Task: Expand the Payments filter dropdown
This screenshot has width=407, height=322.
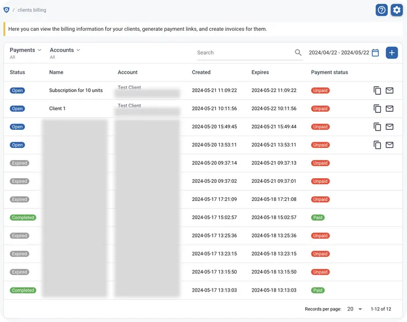Action: point(26,50)
